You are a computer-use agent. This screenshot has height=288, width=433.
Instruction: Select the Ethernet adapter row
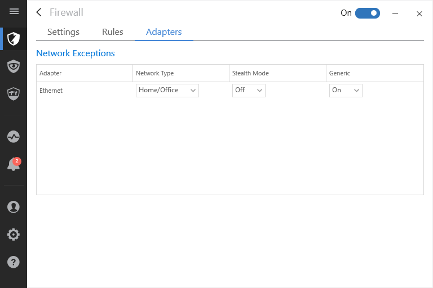(x=230, y=91)
